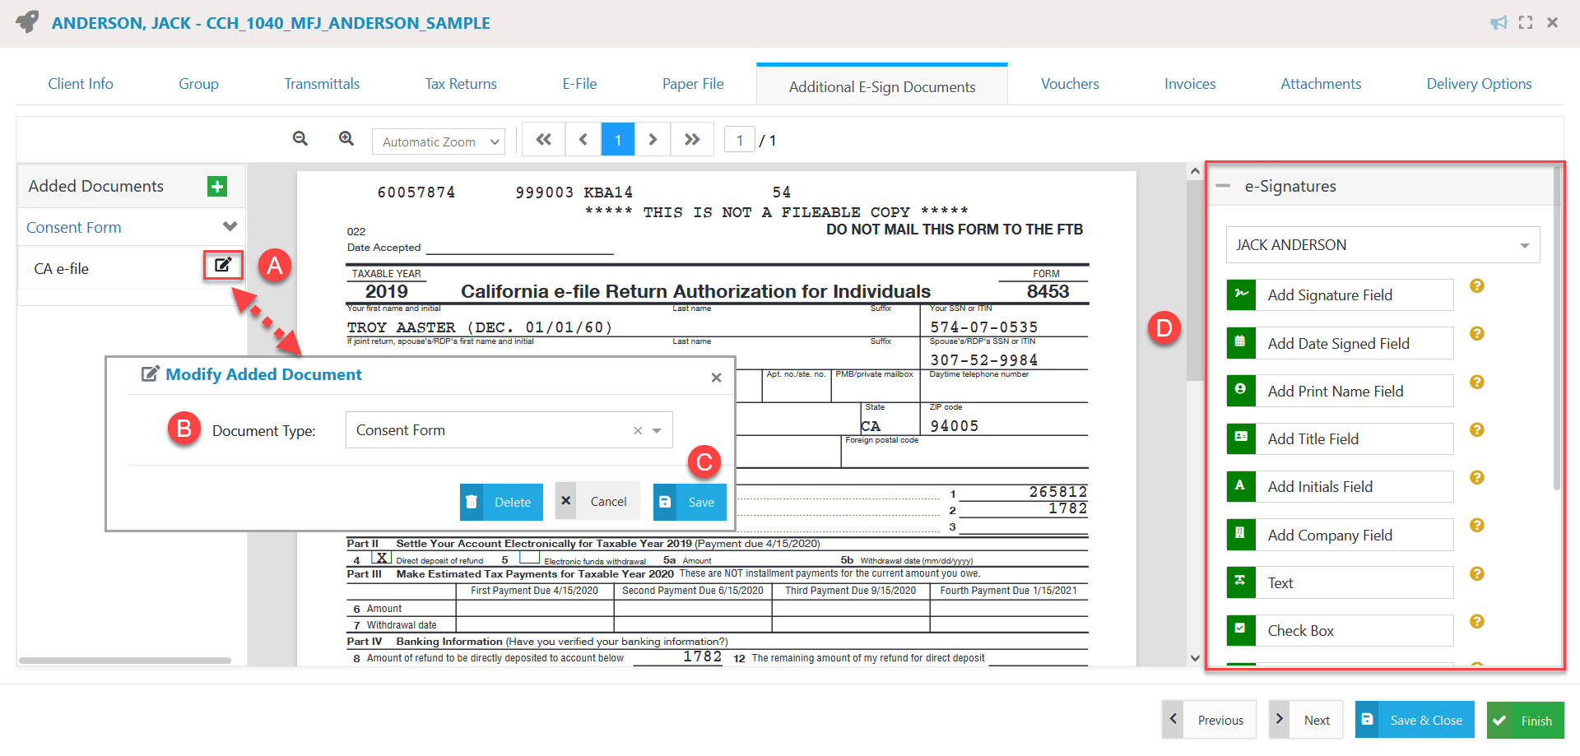Click the megaphone announcement icon
The height and width of the screenshot is (756, 1580).
[1499, 22]
